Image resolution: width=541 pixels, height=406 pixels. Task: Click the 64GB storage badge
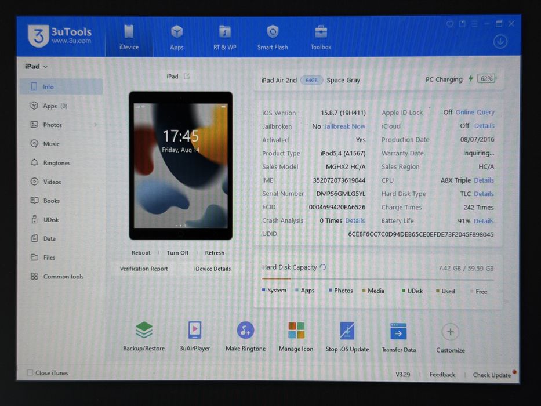(x=311, y=80)
